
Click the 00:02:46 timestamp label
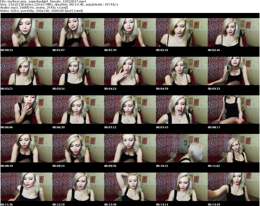click(214, 50)
